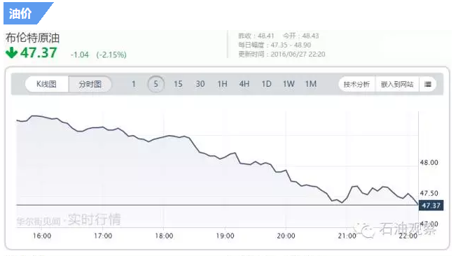This screenshot has width=458, height=256.
Task: Choose the 4H interval
Action: click(244, 84)
